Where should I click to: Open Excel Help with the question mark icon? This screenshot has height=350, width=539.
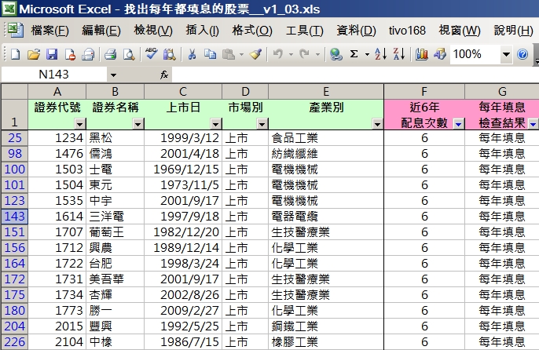pyautogui.click(x=522, y=54)
